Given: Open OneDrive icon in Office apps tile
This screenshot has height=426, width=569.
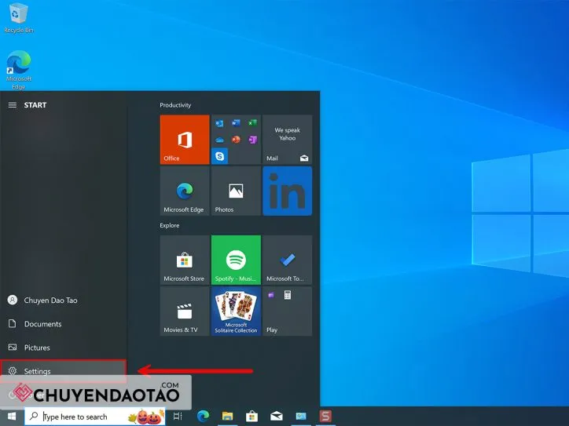Looking at the screenshot, I should coord(219,140).
